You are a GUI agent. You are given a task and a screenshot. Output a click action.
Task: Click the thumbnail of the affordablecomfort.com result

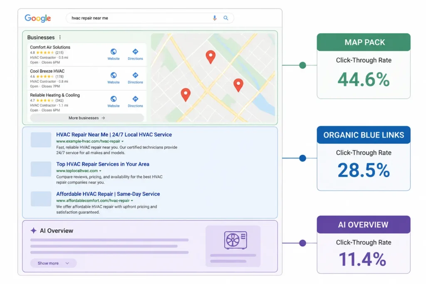click(41, 199)
